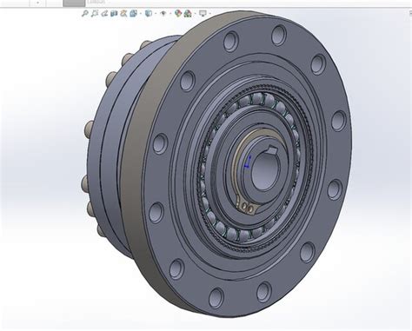Expand the Display Style dropdown arrow
Screen dimensions: 412x331
(156, 13)
